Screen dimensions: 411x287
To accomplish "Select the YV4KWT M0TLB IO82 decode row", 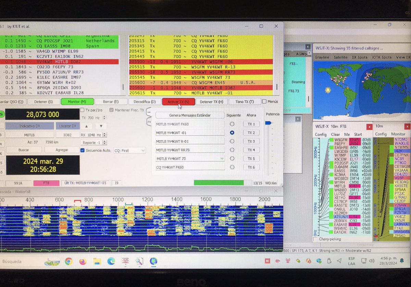I will 59,62.
